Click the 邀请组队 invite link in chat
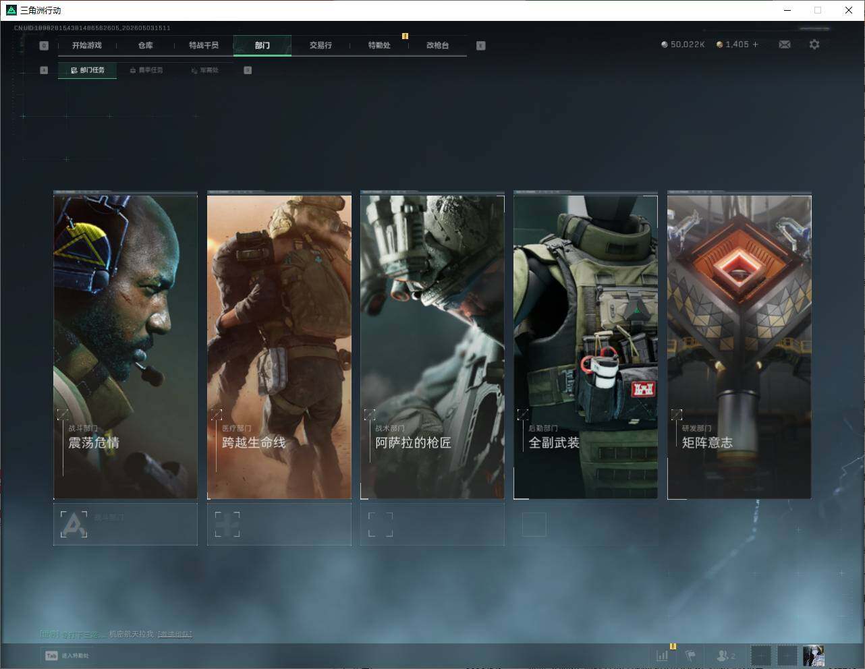Image resolution: width=865 pixels, height=669 pixels. point(175,635)
